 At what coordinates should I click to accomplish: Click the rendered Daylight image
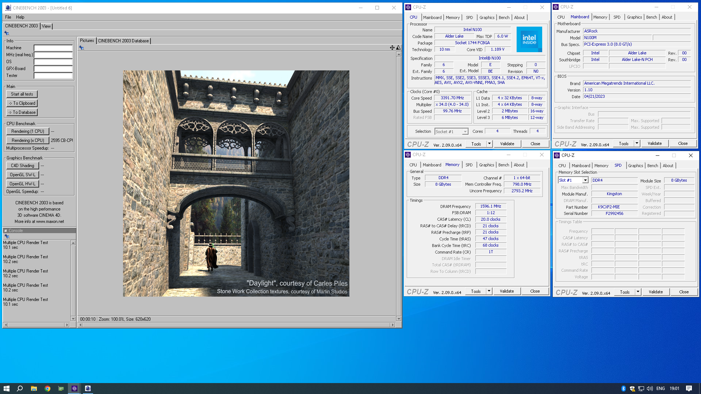tap(236, 183)
